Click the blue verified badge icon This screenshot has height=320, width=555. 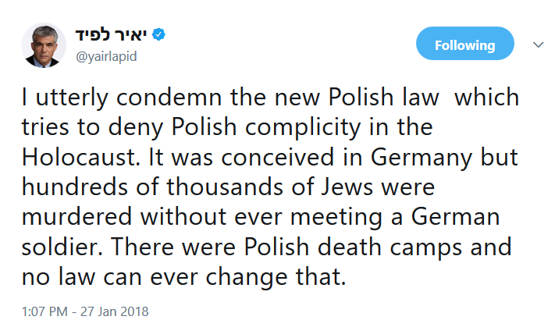coord(158,34)
